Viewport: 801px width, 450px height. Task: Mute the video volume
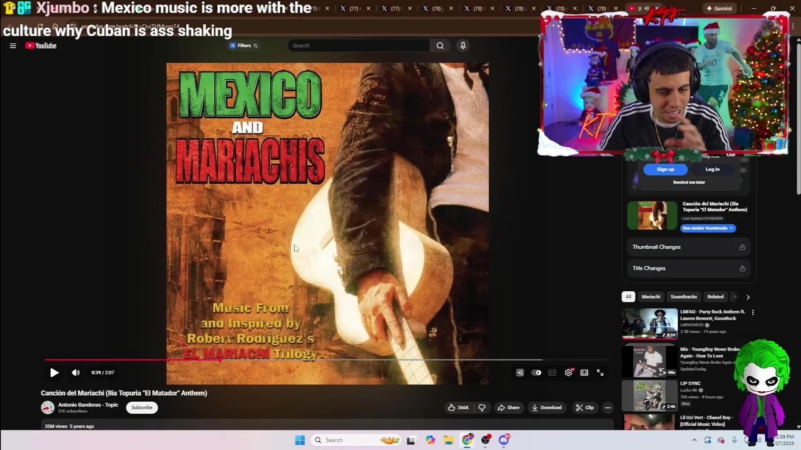(76, 372)
